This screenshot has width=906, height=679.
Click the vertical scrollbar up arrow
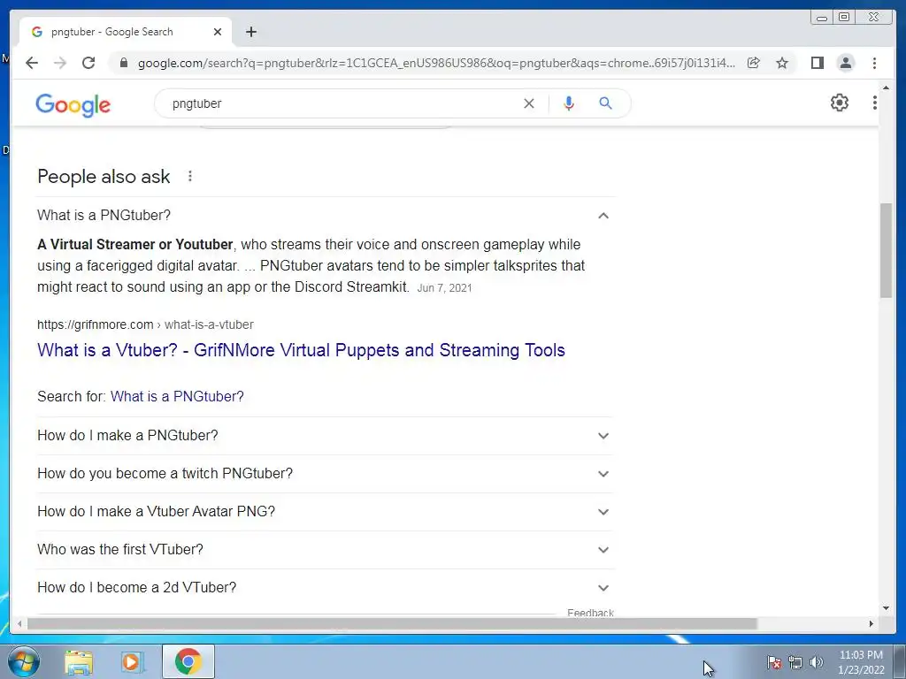coord(886,88)
